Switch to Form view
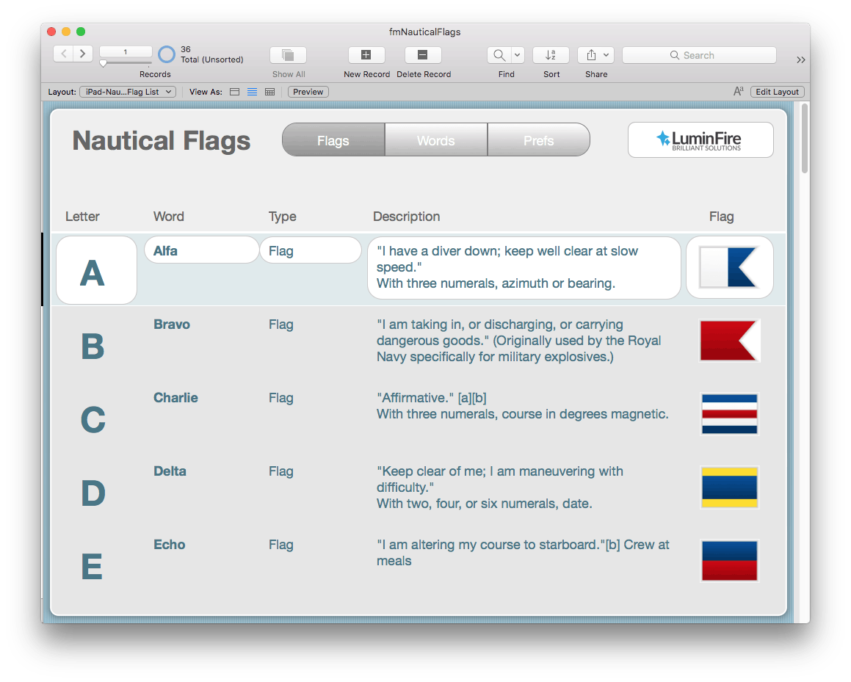Viewport: 851px width, 682px height. pyautogui.click(x=234, y=92)
